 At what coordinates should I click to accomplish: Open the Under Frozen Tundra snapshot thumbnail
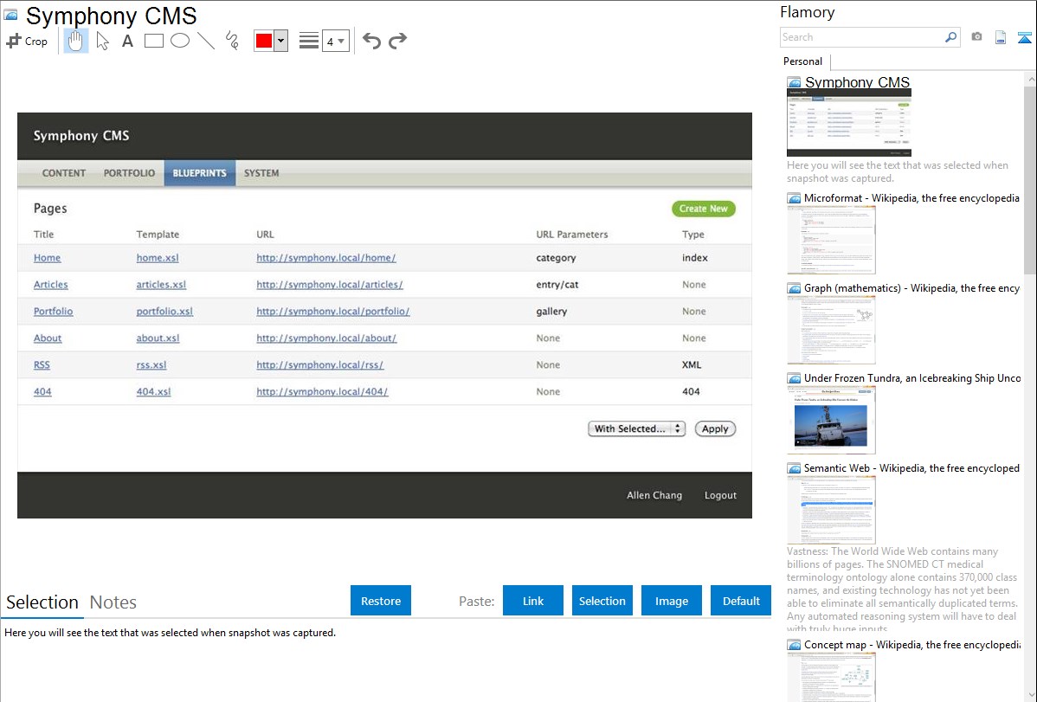[831, 420]
